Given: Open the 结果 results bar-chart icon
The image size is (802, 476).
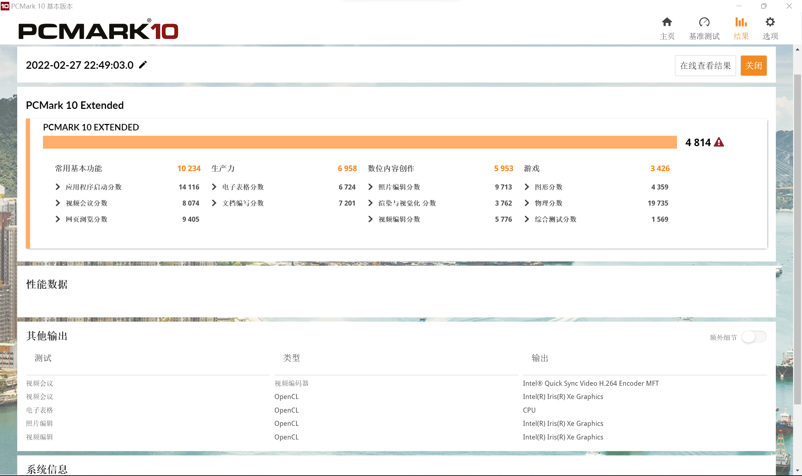Looking at the screenshot, I should [741, 22].
